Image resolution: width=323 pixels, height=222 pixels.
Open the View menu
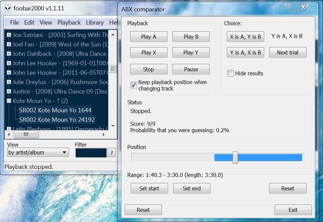(x=46, y=23)
